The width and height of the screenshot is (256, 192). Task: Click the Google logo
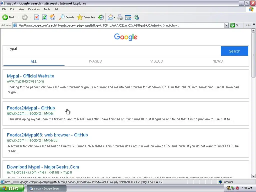(x=126, y=37)
